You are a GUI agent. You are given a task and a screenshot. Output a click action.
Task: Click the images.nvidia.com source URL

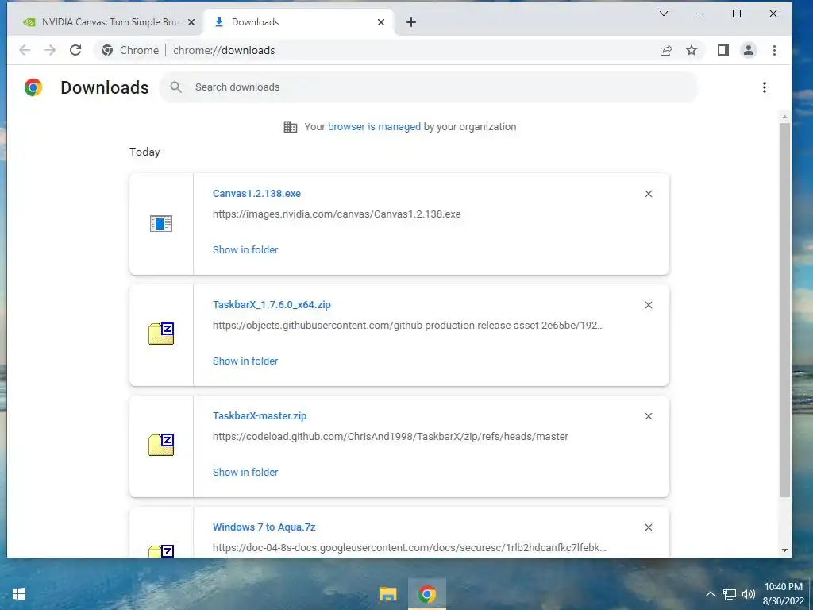point(337,214)
